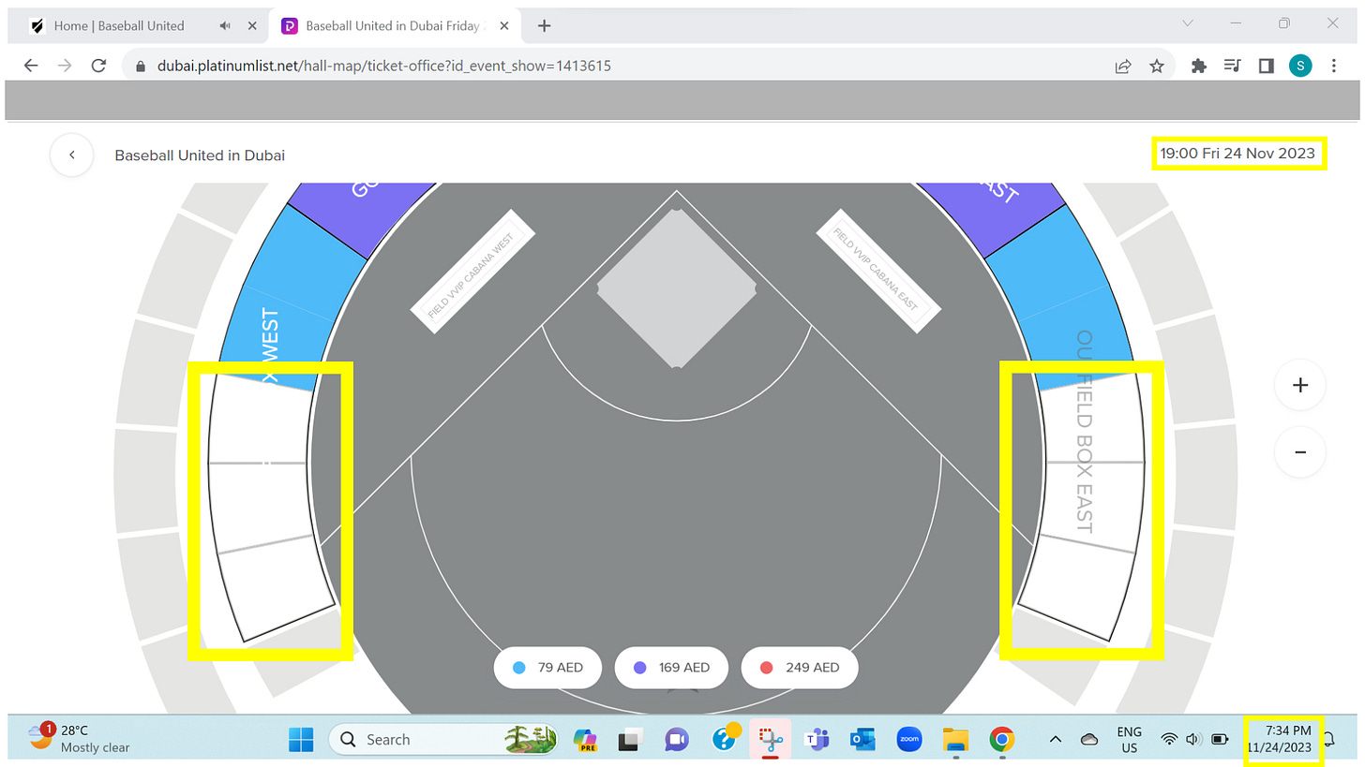
Task: Open the Chat app in the taskbar
Action: (676, 740)
